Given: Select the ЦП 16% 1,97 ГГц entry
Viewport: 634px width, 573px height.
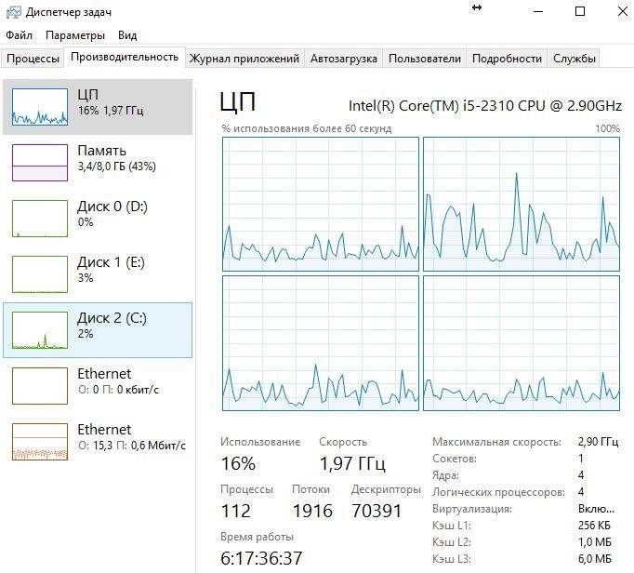Looking at the screenshot, I should (x=98, y=107).
